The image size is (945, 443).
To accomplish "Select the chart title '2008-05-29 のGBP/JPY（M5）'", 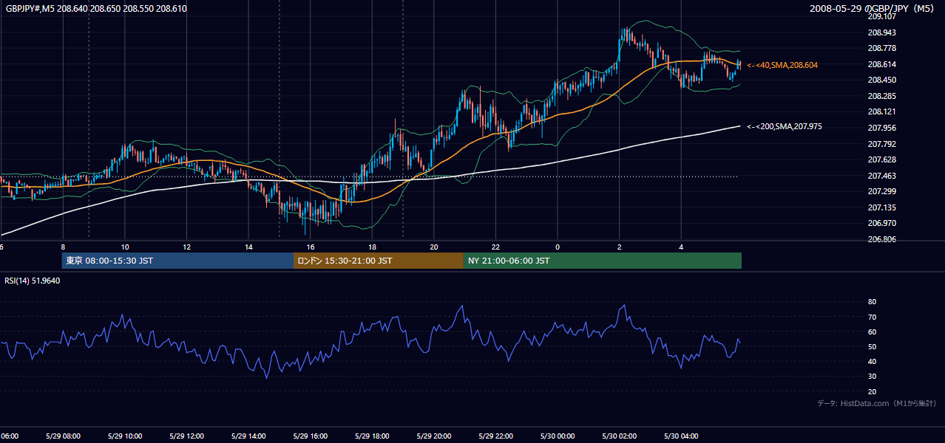I will (873, 8).
